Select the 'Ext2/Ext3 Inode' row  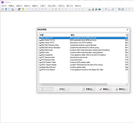(x=83, y=50)
